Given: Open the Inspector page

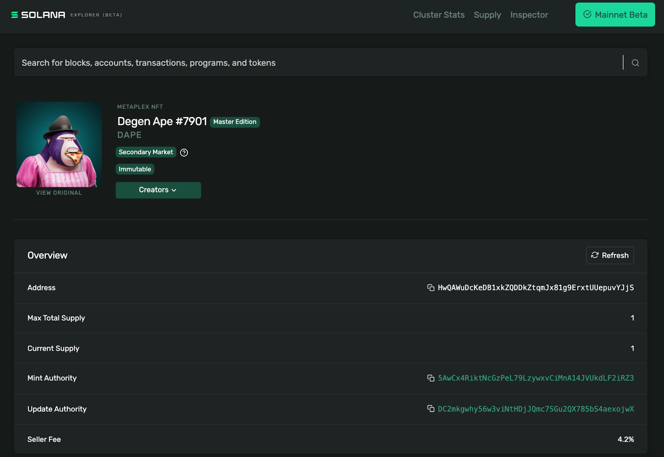Looking at the screenshot, I should click(529, 15).
